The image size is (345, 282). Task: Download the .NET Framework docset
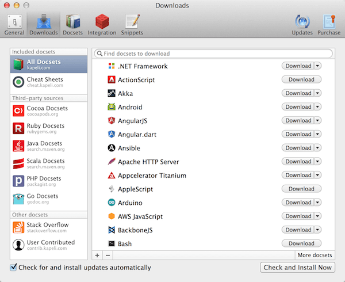(x=298, y=66)
